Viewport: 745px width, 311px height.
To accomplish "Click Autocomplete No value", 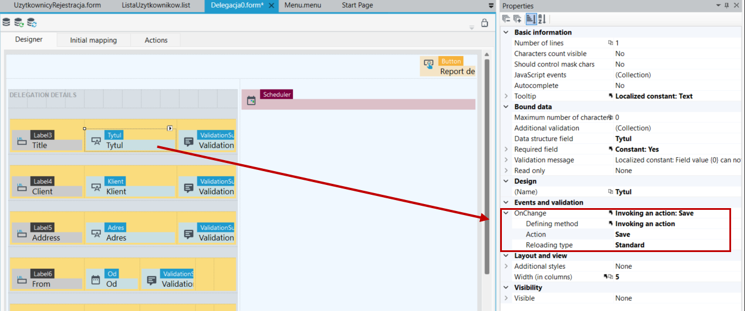I will pos(620,86).
